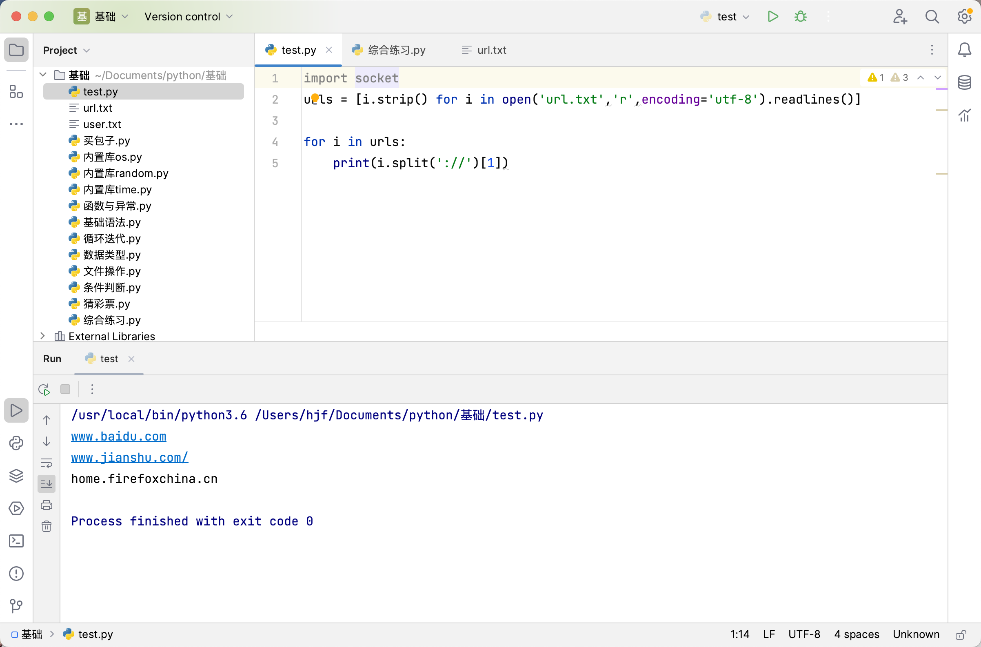The height and width of the screenshot is (647, 981).
Task: Switch to url.txt editor tab
Action: 484,50
